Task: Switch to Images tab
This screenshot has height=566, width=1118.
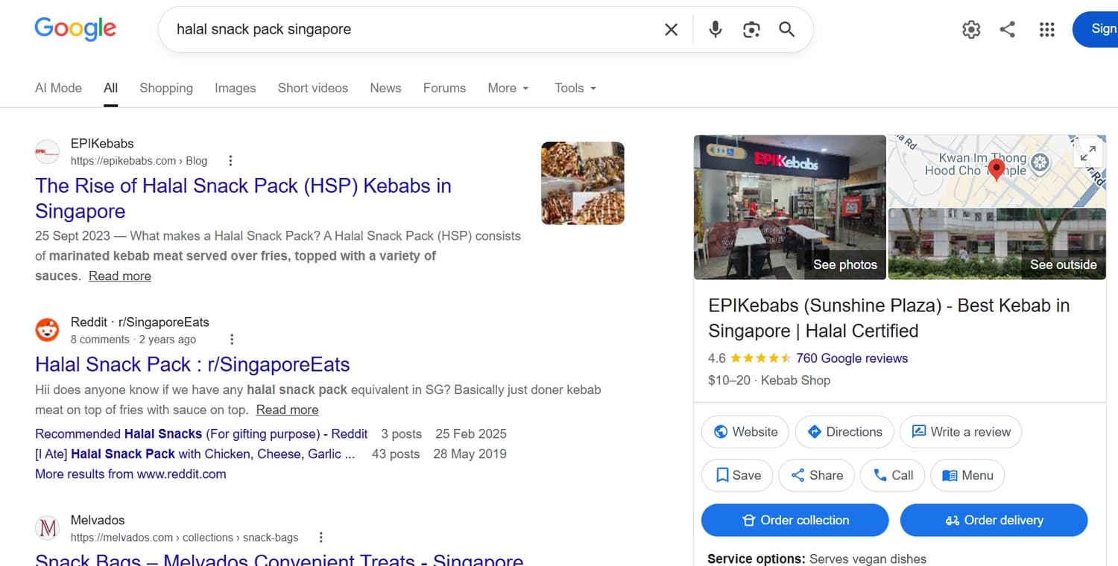Action: (x=236, y=88)
